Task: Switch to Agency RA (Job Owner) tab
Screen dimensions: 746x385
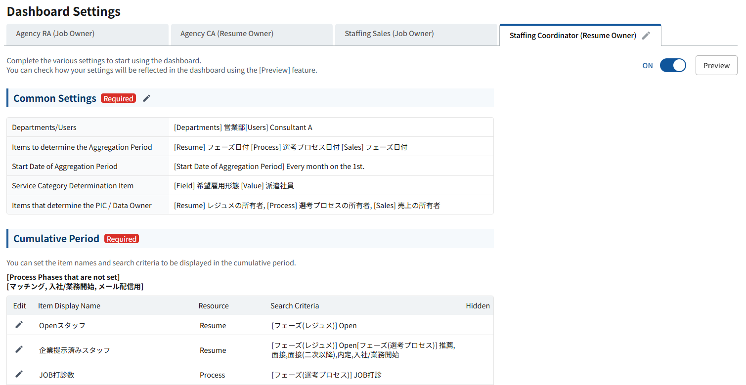Action: click(x=55, y=34)
